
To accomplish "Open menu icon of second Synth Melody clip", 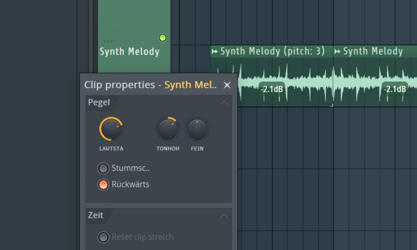I will [337, 51].
